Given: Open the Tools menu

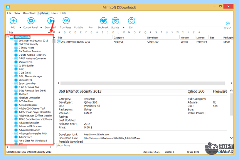Looking at the screenshot, I should (54, 13).
